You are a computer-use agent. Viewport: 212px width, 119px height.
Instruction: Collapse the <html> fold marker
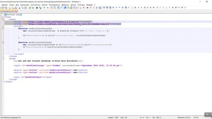click(3, 17)
